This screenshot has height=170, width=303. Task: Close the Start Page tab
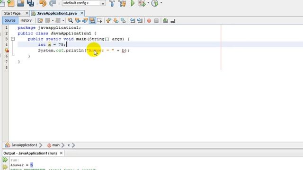pyautogui.click(x=27, y=13)
